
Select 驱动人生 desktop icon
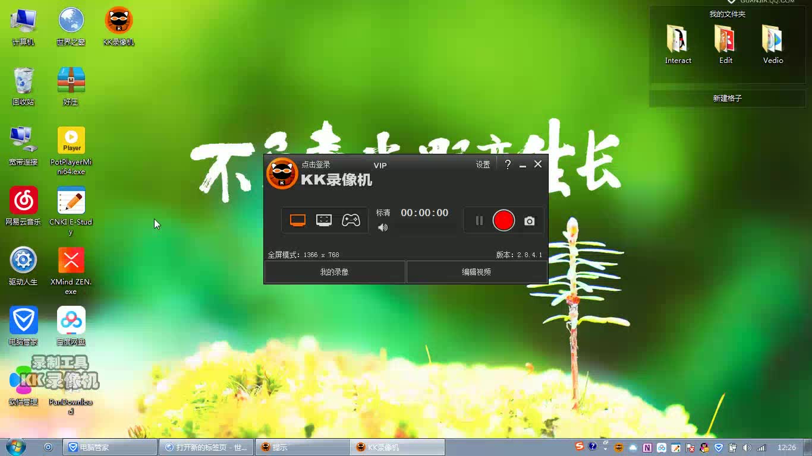[x=23, y=267]
